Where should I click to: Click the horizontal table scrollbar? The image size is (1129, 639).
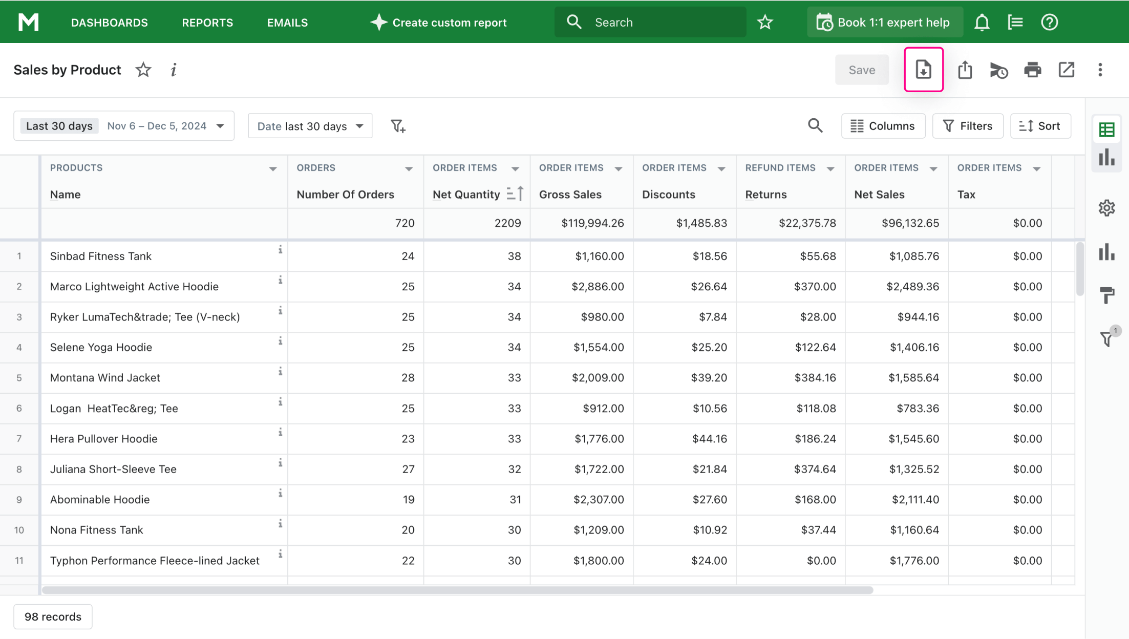click(457, 590)
